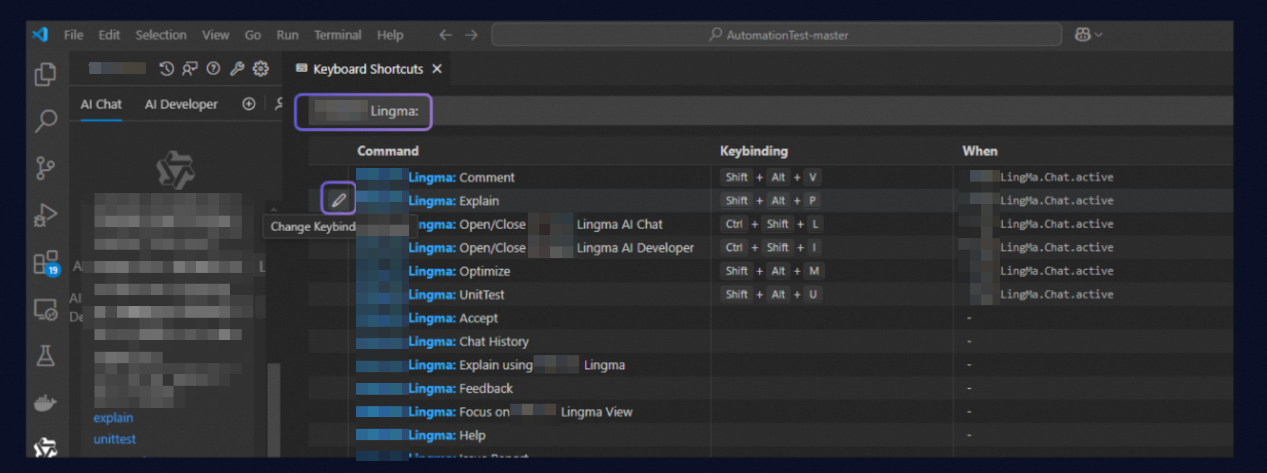Sort by the Keybinding column header
1267x473 pixels.
(753, 151)
